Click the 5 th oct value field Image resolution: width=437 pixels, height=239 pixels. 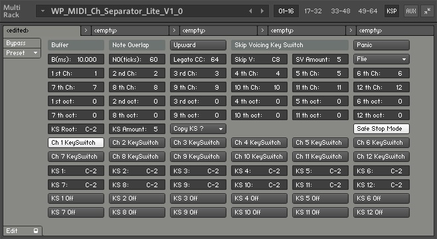click(x=321, y=101)
